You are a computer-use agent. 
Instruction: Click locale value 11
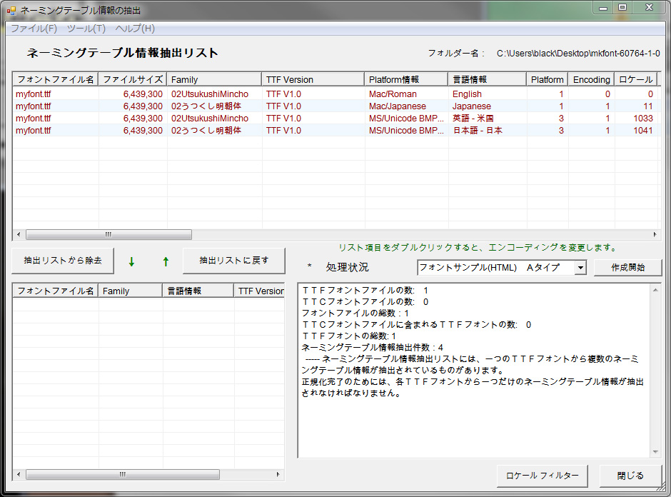pos(648,106)
